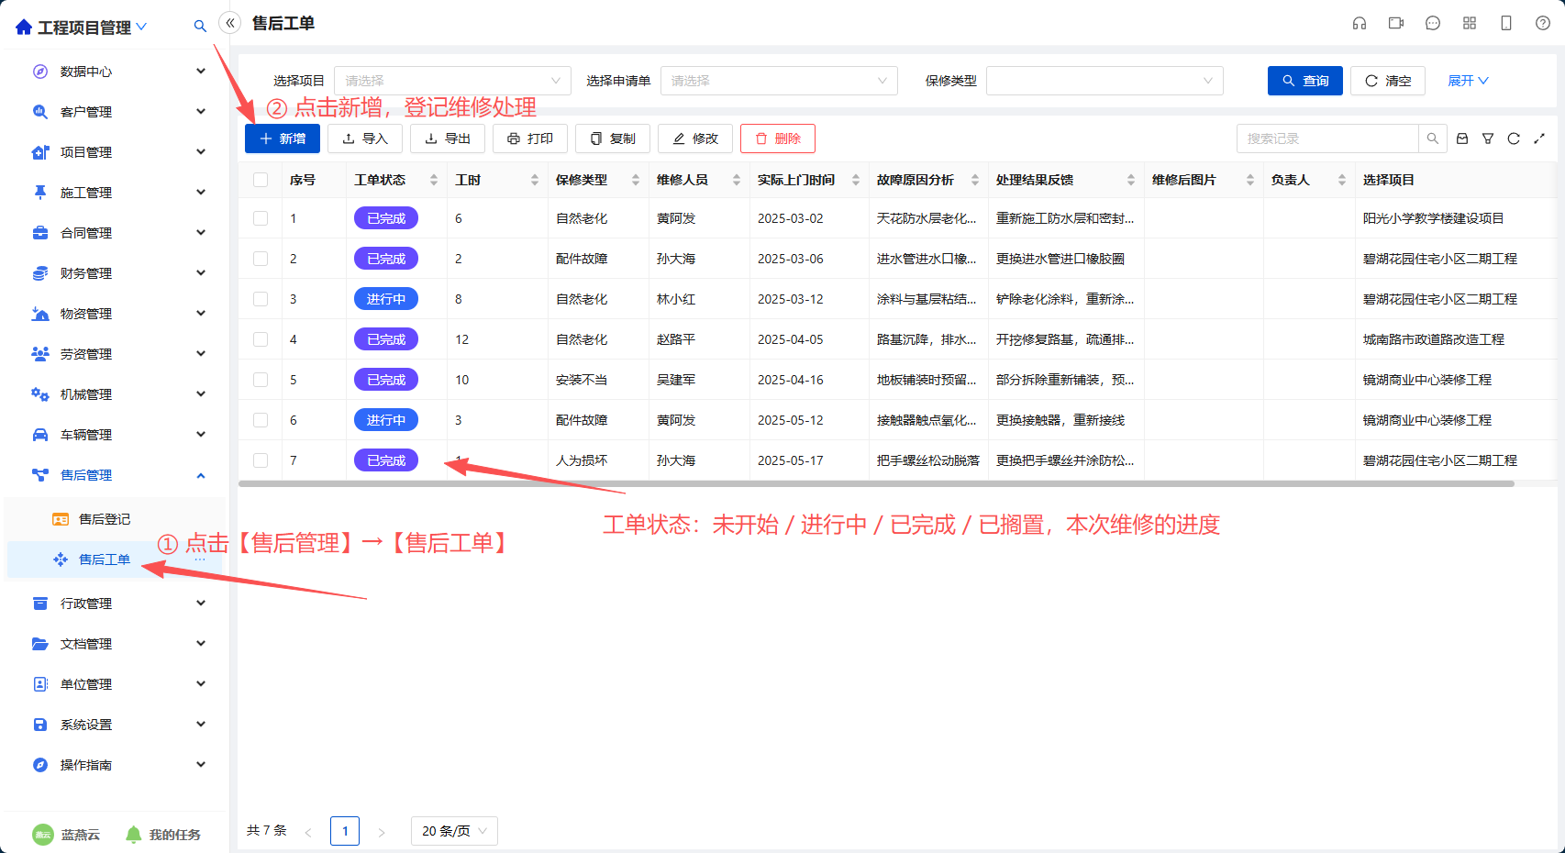The width and height of the screenshot is (1565, 853).
Task: Click the 客户管理 sidebar icon
Action: (x=40, y=112)
